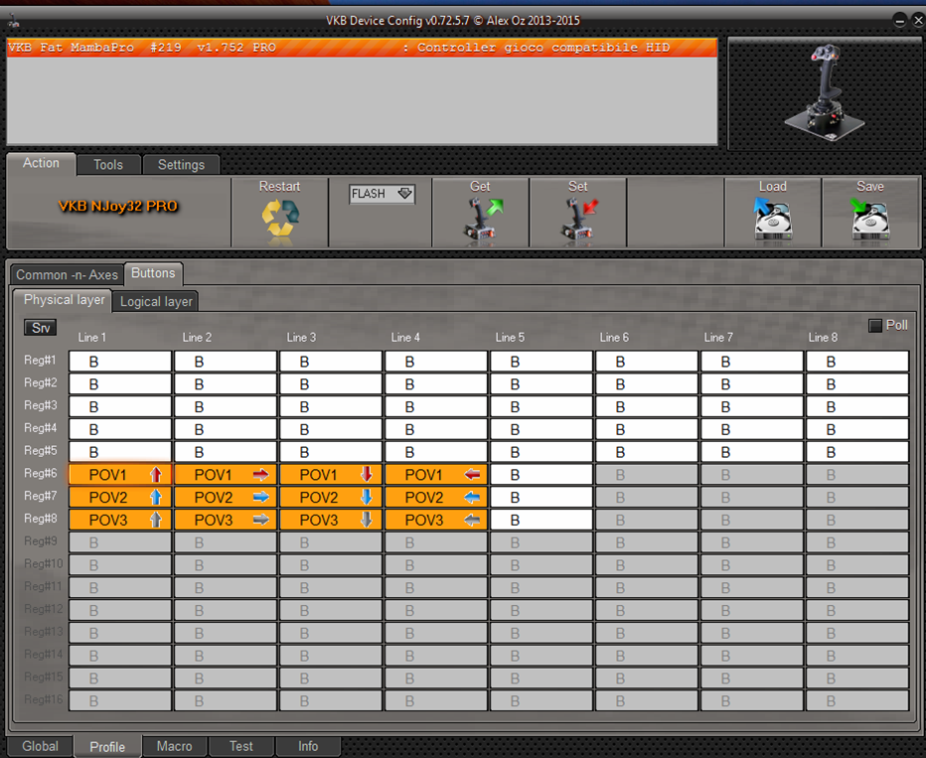Open the FLASH dropdown
This screenshot has height=758, width=926.
pyautogui.click(x=383, y=194)
